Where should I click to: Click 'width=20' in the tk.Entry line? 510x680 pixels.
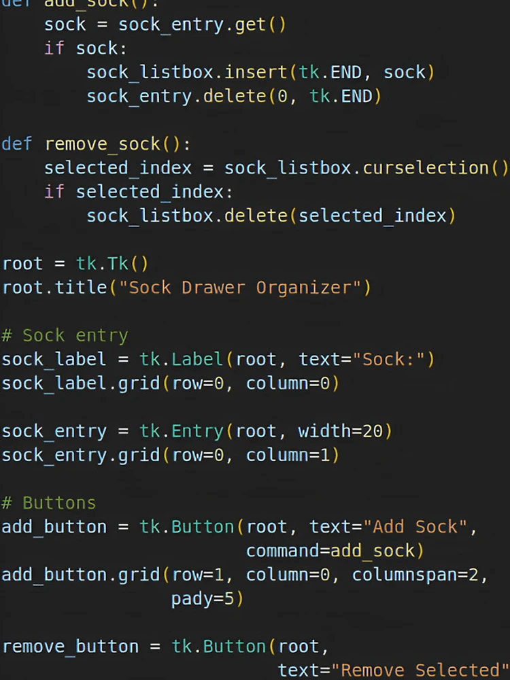(x=340, y=431)
